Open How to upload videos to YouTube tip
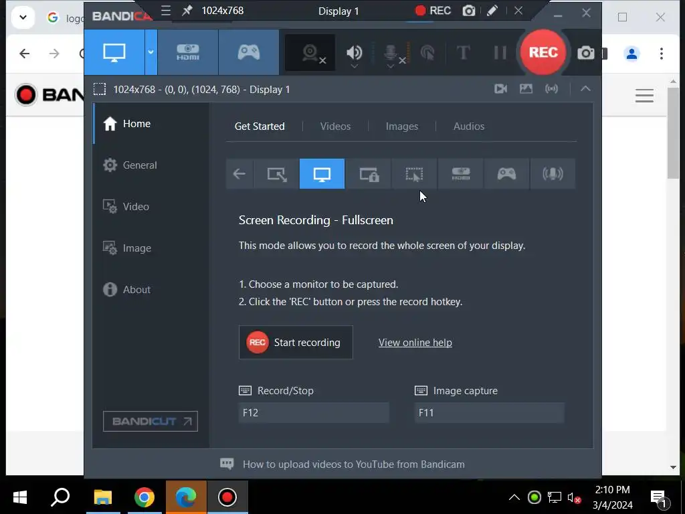This screenshot has height=514, width=685. 353,464
